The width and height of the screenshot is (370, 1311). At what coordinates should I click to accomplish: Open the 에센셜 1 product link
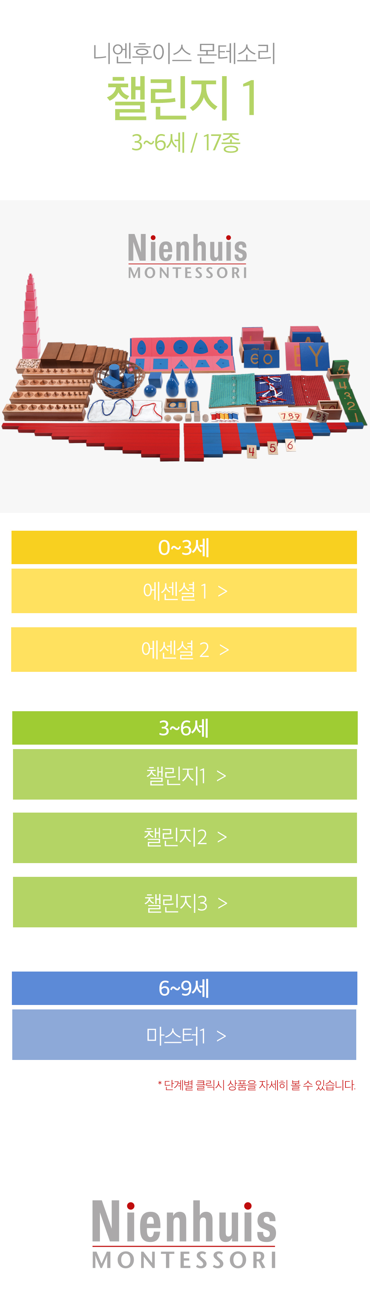pos(184,591)
